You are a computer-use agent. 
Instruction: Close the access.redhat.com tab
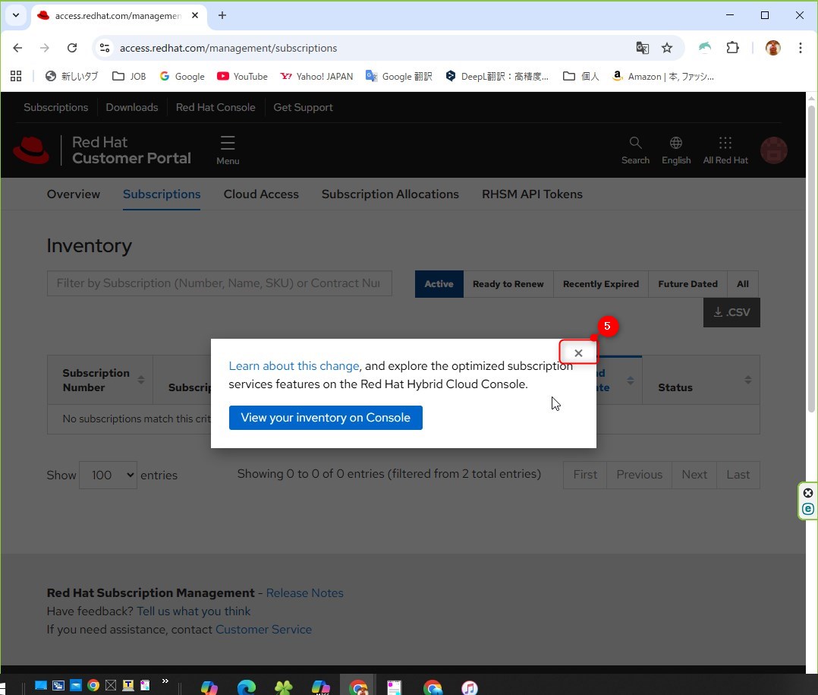point(194,16)
